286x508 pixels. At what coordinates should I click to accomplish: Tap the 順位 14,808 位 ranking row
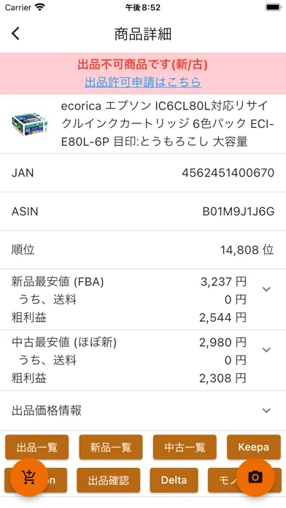(143, 250)
